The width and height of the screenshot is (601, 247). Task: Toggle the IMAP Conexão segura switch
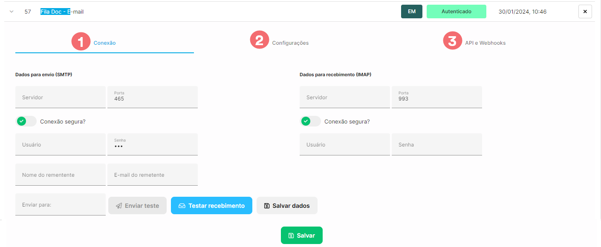pyautogui.click(x=310, y=121)
